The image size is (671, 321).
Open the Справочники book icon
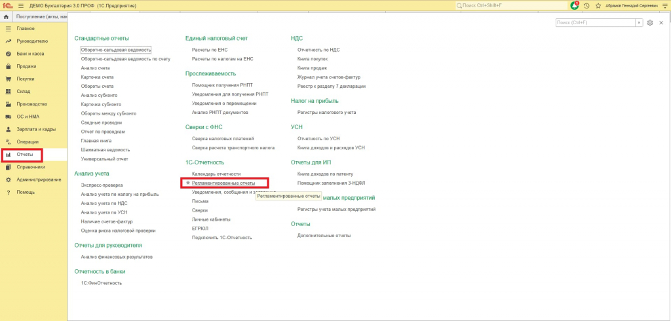point(8,167)
